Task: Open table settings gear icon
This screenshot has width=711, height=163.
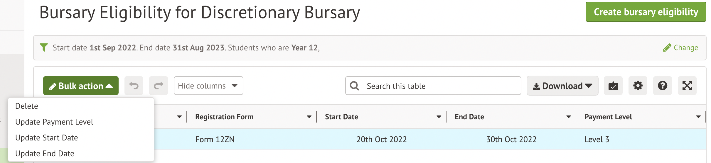Action: (x=638, y=86)
